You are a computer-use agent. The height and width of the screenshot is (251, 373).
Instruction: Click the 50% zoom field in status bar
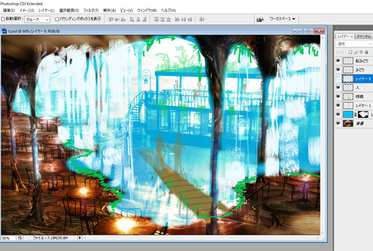click(8, 238)
